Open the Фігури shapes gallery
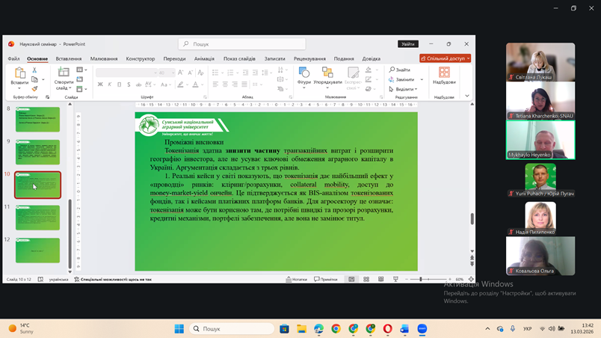This screenshot has height=338, width=601. (304, 73)
